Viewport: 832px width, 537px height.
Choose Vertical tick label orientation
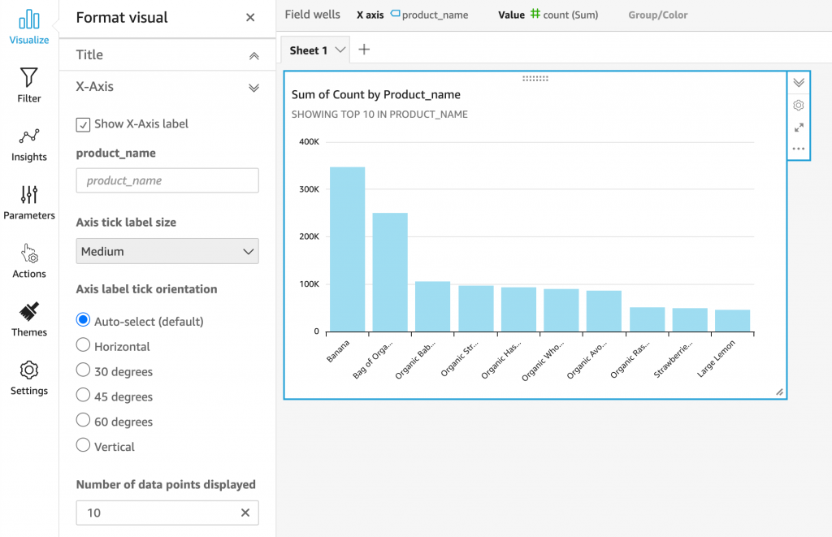[x=83, y=445]
